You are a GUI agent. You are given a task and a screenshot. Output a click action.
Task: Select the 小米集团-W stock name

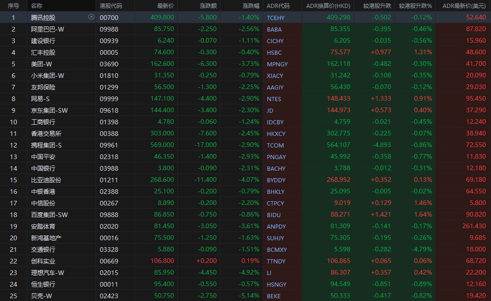coord(48,76)
